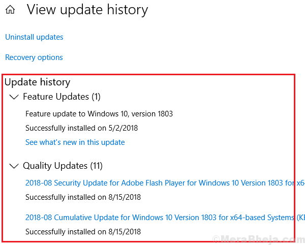Select the Quality Updates (11) section label
This screenshot has width=305, height=245.
63,166
